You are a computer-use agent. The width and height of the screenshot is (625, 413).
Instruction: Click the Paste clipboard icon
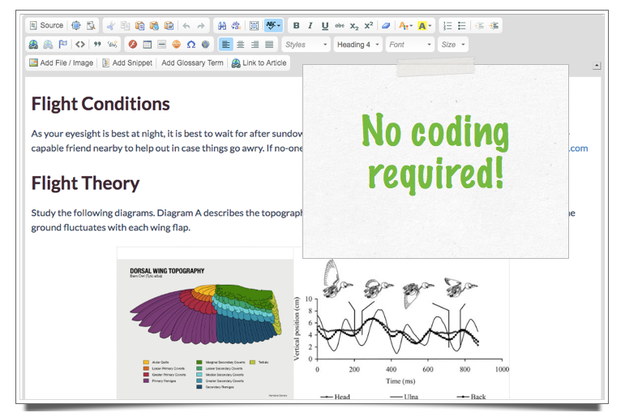139,26
